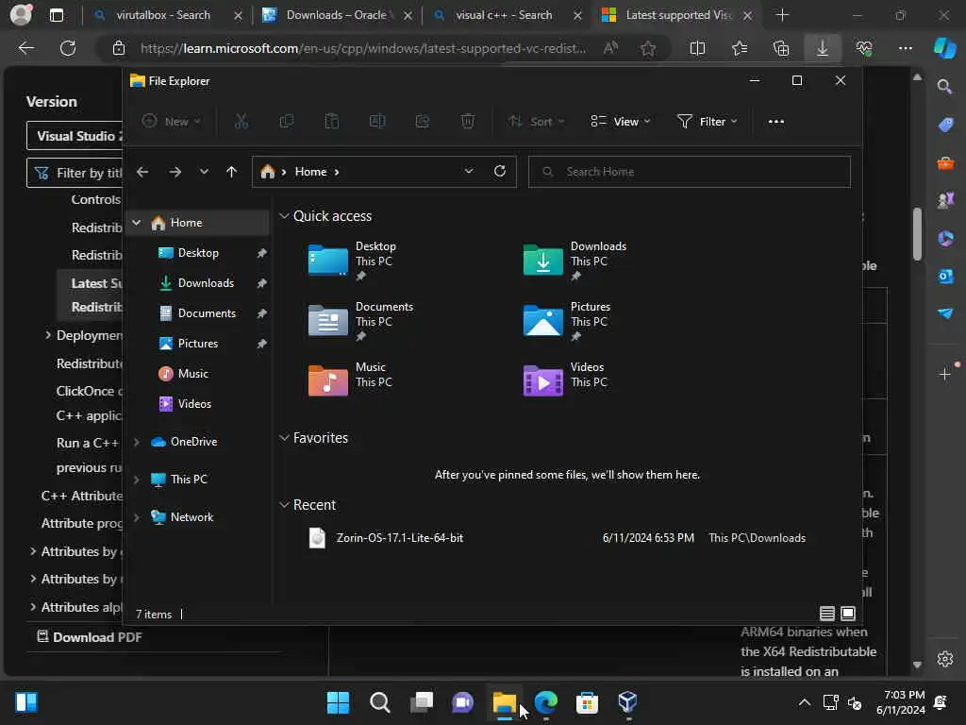Click the Delete trash icon in File Explorer

pos(468,122)
